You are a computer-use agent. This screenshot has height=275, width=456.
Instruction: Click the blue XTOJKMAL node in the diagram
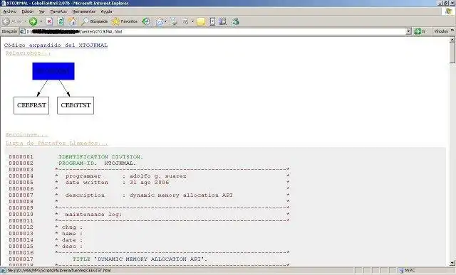pyautogui.click(x=53, y=71)
